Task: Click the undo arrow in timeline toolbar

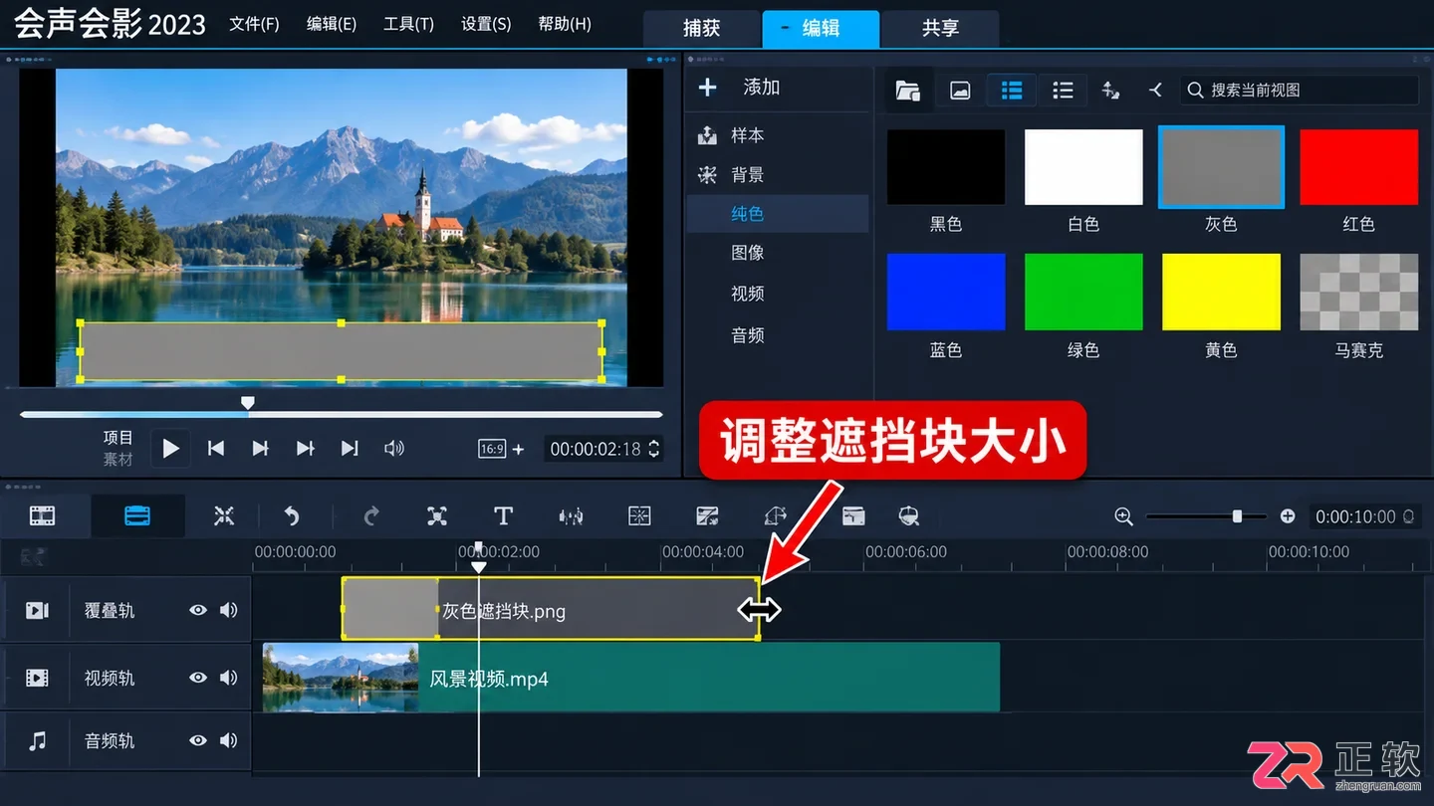Action: click(292, 515)
